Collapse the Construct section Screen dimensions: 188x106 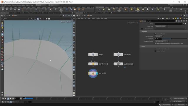pos(164,32)
